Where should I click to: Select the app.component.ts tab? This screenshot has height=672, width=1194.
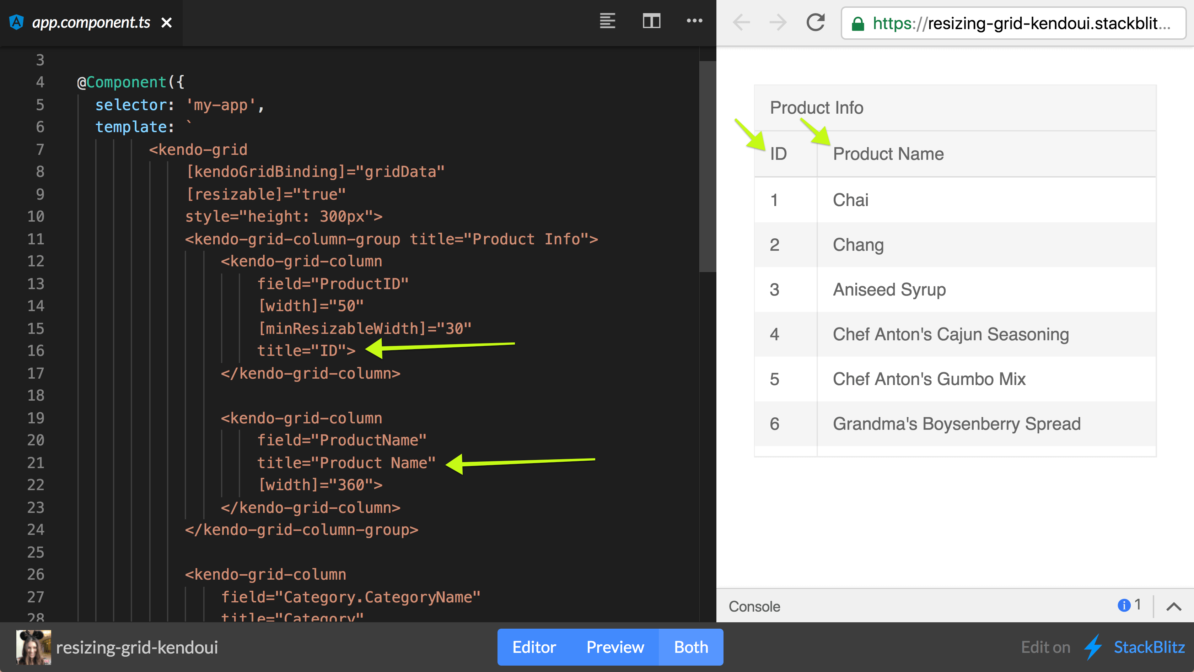[x=91, y=22]
